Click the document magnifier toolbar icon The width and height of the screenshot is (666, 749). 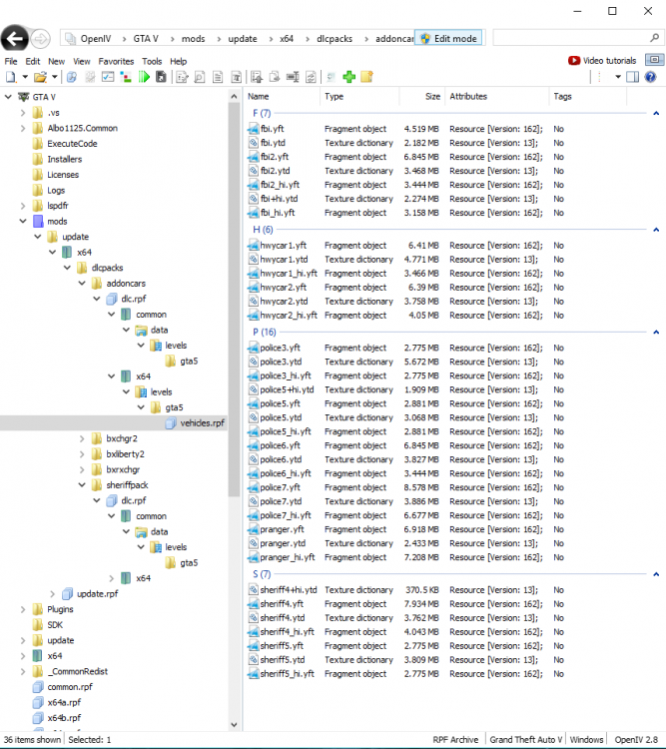tap(200, 77)
